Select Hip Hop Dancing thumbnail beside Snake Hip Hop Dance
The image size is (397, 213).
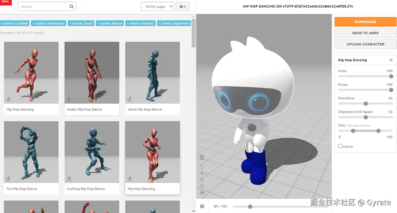coord(31,73)
